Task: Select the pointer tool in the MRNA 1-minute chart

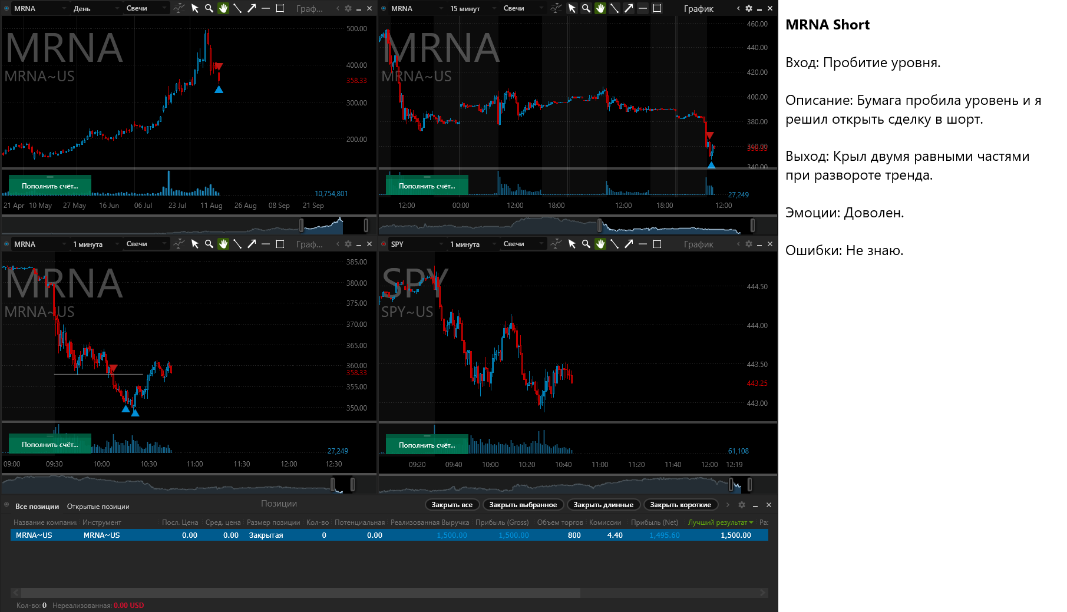Action: click(195, 244)
